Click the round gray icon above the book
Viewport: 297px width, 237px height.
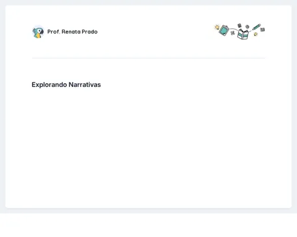[x=247, y=27]
